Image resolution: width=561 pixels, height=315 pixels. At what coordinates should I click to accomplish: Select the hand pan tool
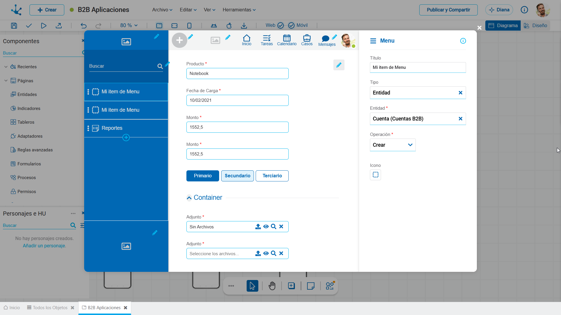[x=272, y=286]
